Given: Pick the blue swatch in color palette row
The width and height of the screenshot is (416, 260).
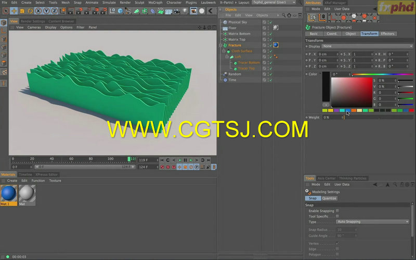Looking at the screenshot, I should pyautogui.click(x=348, y=110).
